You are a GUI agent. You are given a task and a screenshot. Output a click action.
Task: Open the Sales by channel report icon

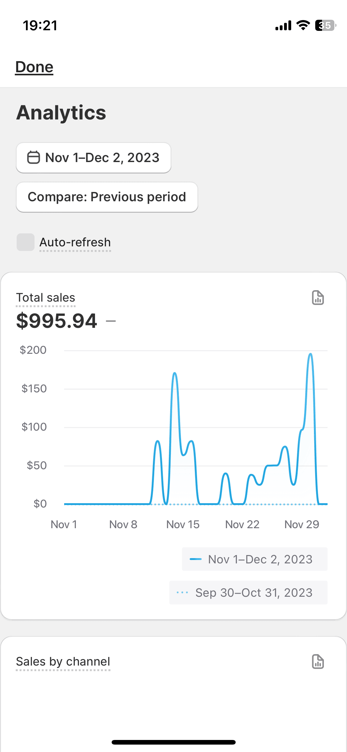[318, 662]
